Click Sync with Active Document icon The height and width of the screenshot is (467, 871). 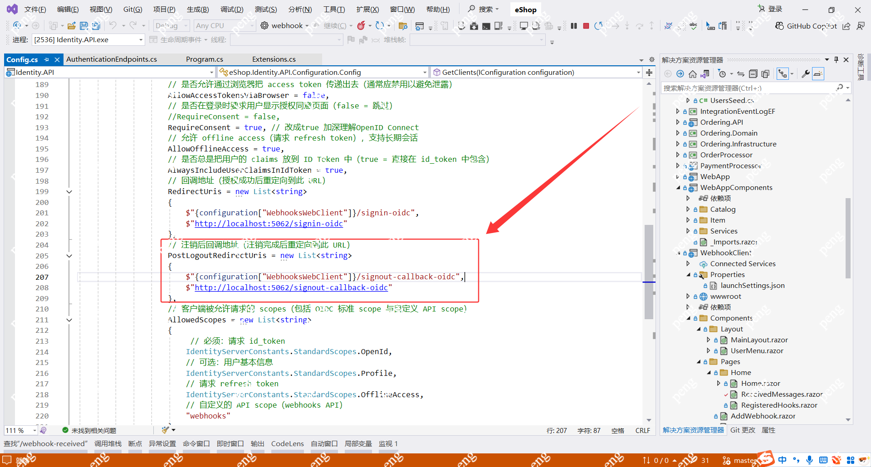pyautogui.click(x=741, y=74)
